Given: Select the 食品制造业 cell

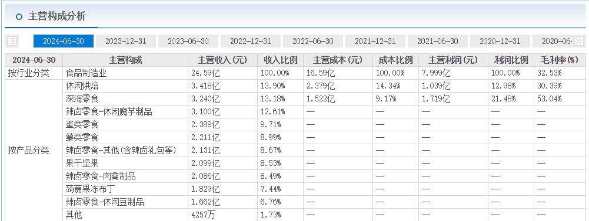Looking at the screenshot, I should [x=86, y=73].
